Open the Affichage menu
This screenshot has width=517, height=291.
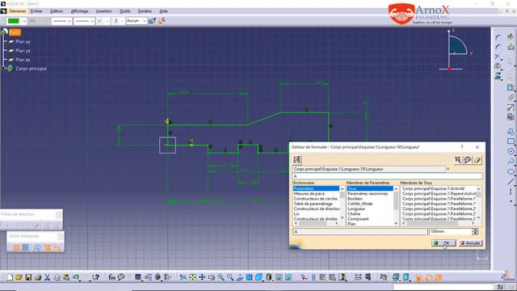point(79,11)
